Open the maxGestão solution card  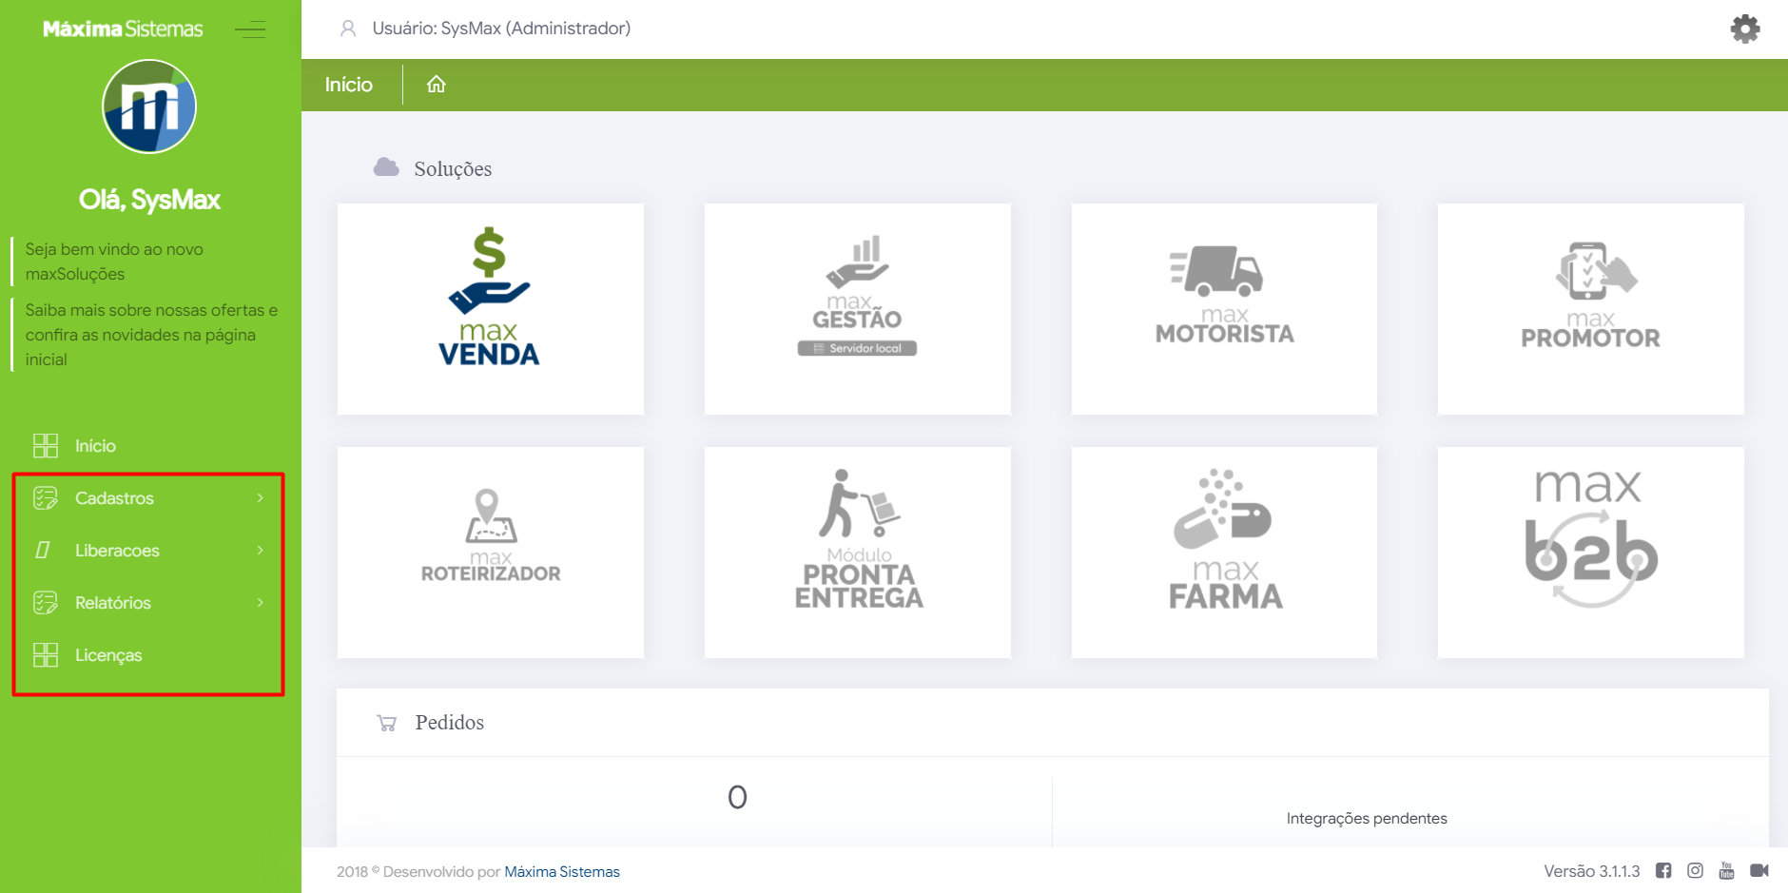[858, 309]
